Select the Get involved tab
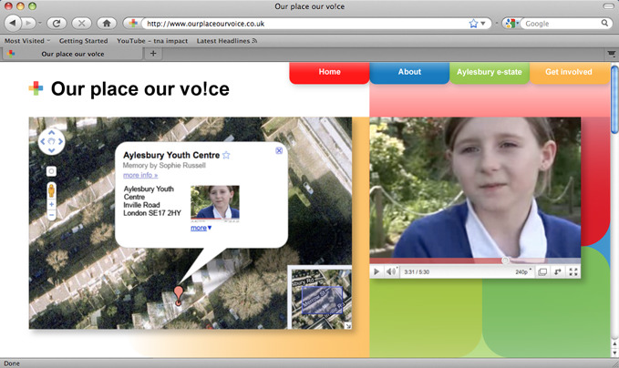Screen dimensions: 619x368 tap(569, 72)
